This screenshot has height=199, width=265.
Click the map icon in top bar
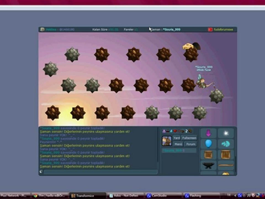click(x=42, y=30)
